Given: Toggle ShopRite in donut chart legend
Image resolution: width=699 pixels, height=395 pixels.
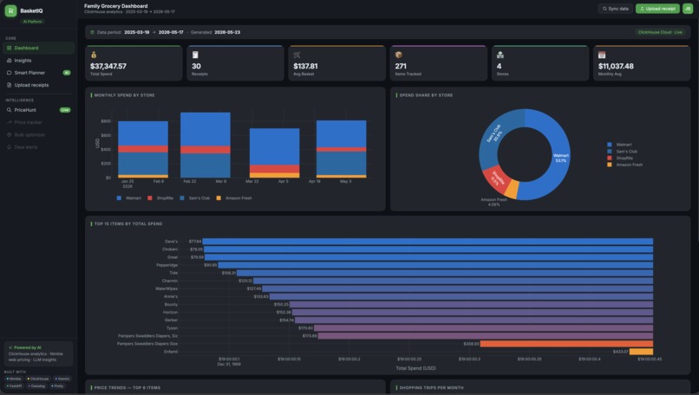Looking at the screenshot, I should [x=620, y=159].
